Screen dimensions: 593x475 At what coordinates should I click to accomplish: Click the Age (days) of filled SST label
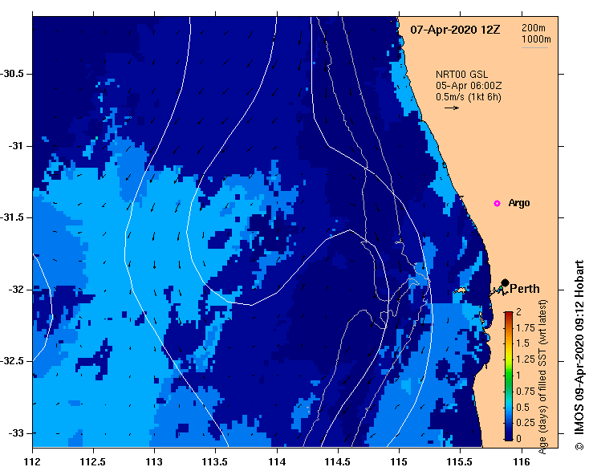(542, 376)
